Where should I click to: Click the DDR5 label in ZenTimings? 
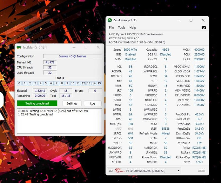click(202, 171)
